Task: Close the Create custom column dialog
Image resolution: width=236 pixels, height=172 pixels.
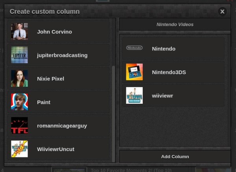Action: tap(222, 11)
